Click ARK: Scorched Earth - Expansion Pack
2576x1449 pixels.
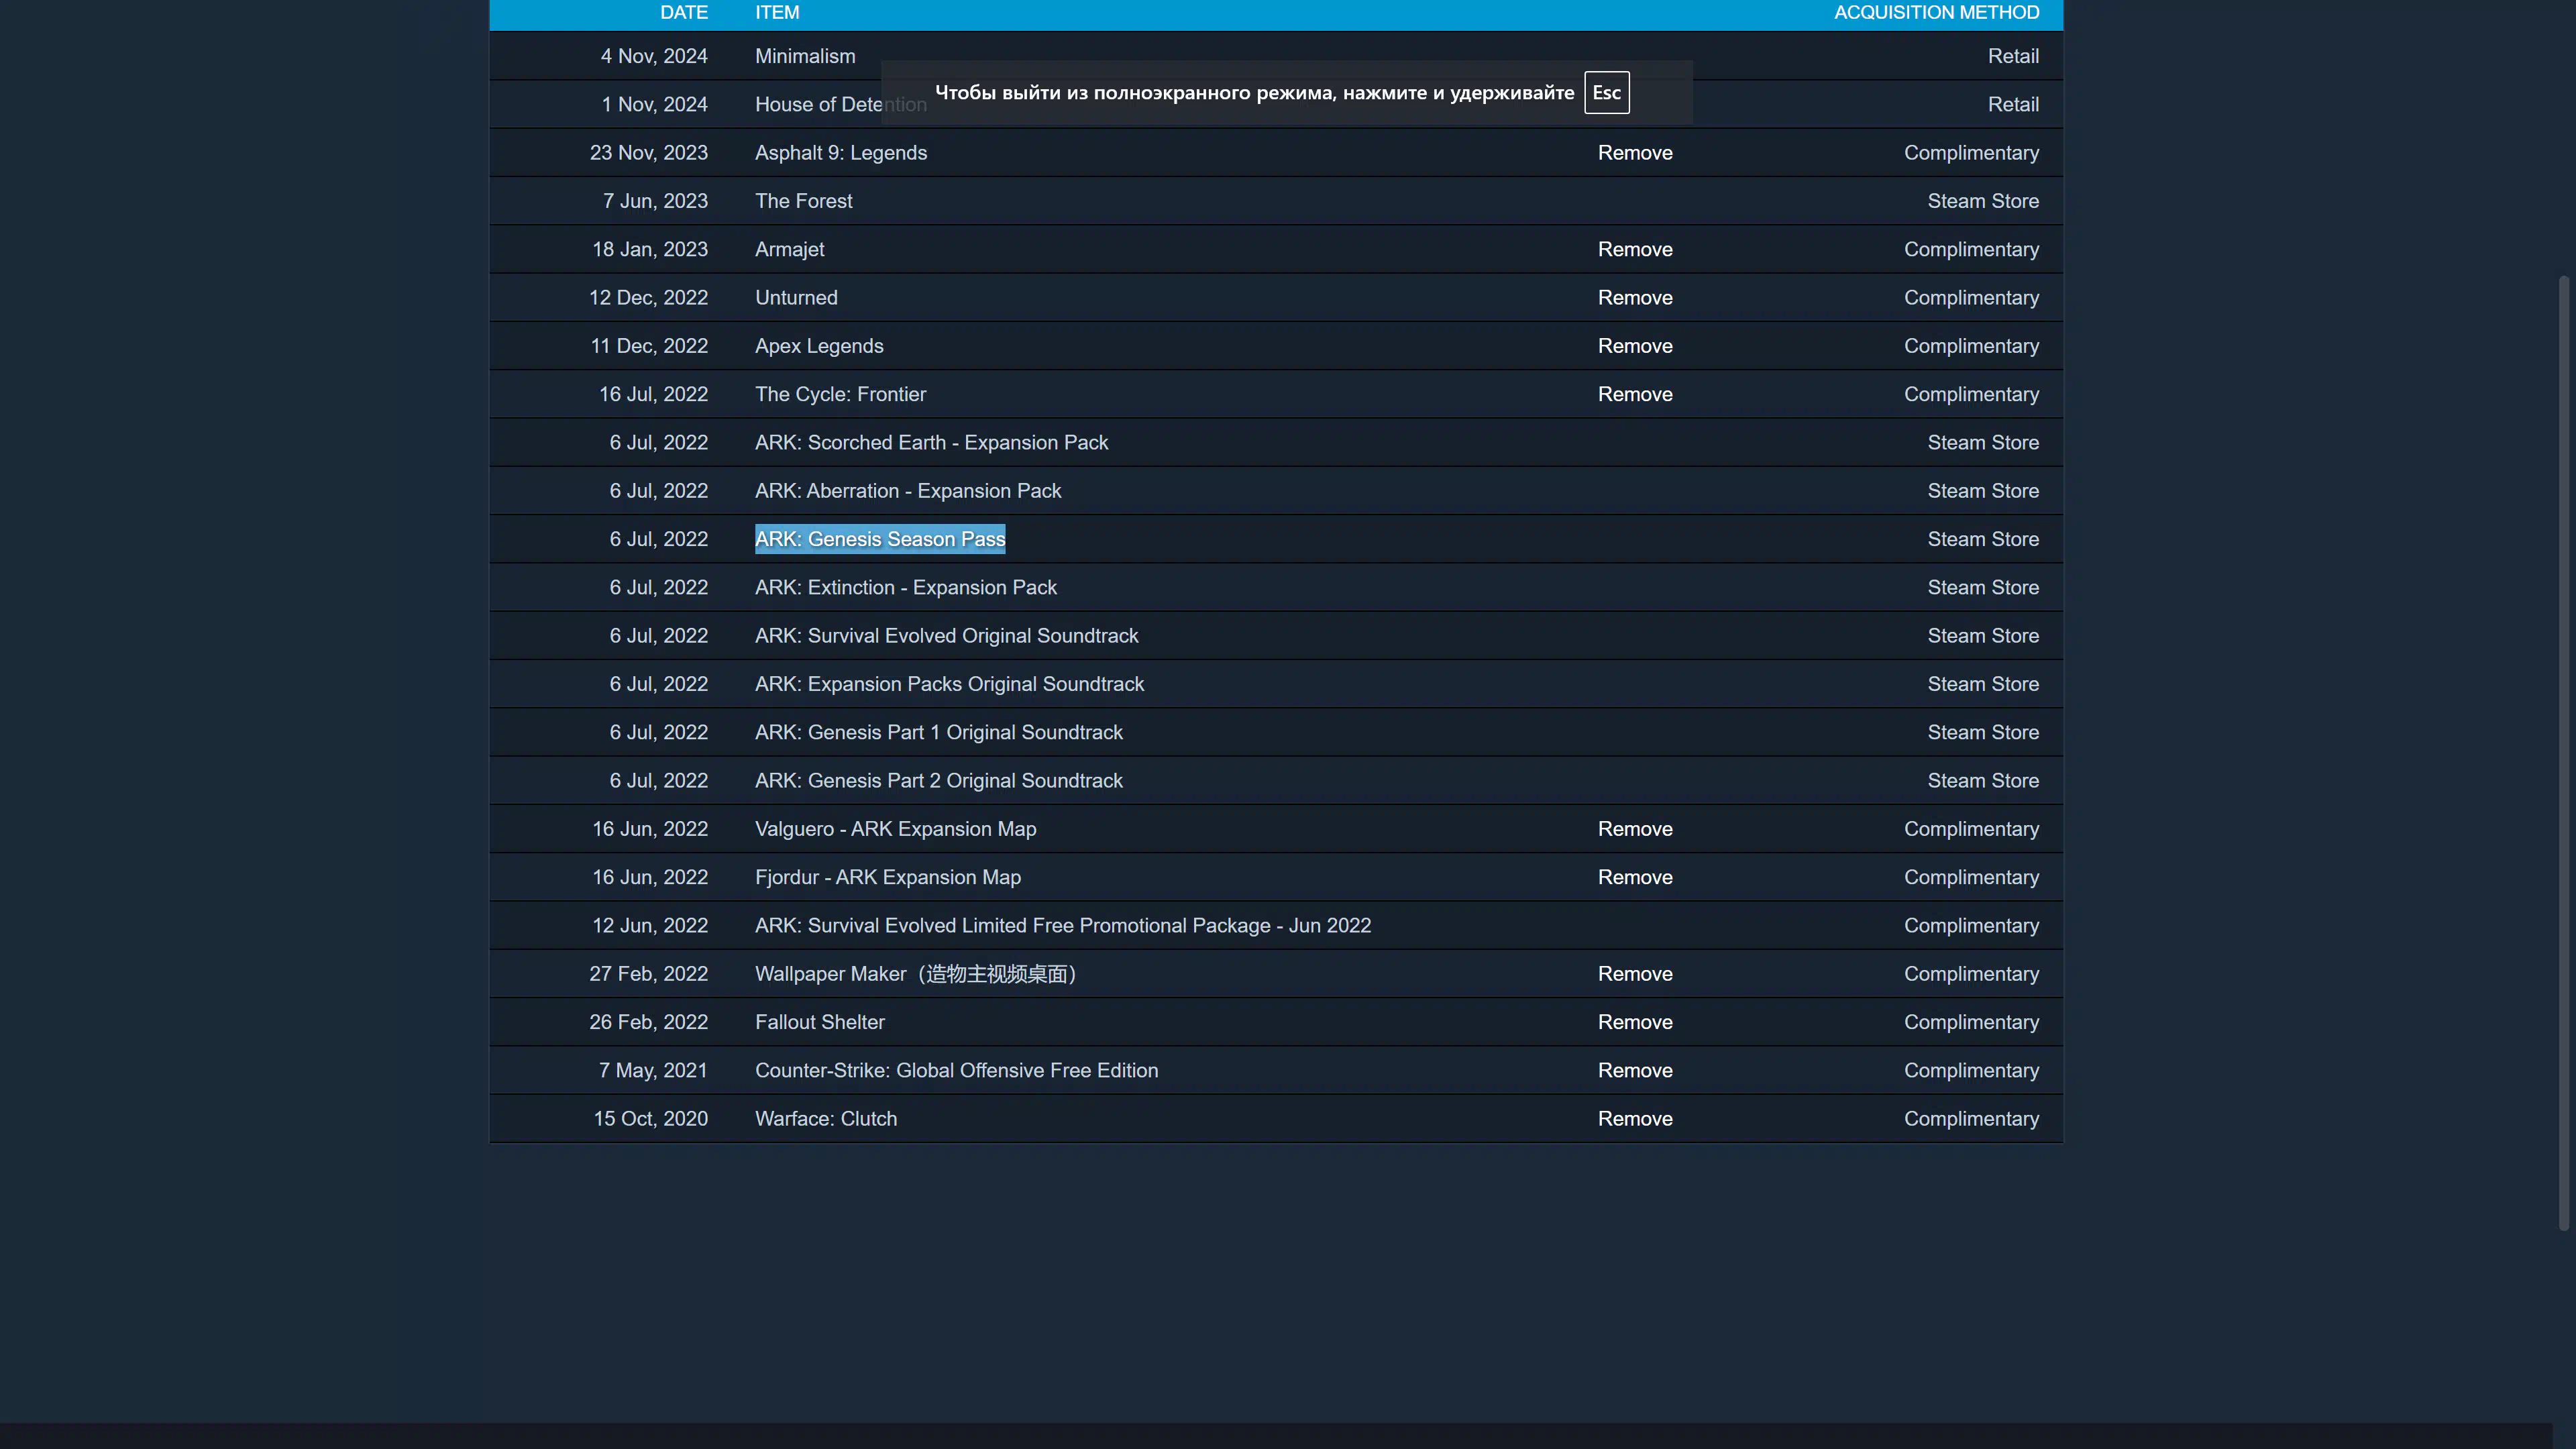[x=931, y=443]
